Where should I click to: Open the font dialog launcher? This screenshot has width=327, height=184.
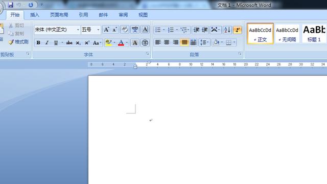tap(148, 54)
